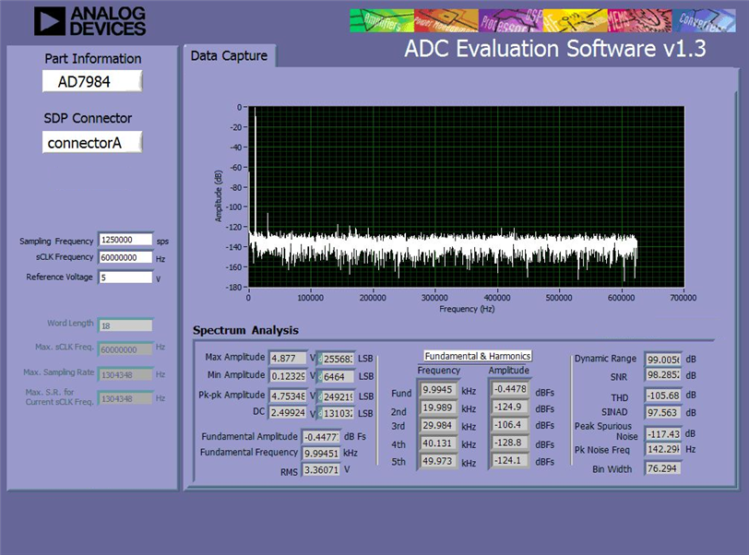The image size is (749, 555).
Task: Click the Fund frequency 9.9945 kHz field
Action: coord(437,390)
